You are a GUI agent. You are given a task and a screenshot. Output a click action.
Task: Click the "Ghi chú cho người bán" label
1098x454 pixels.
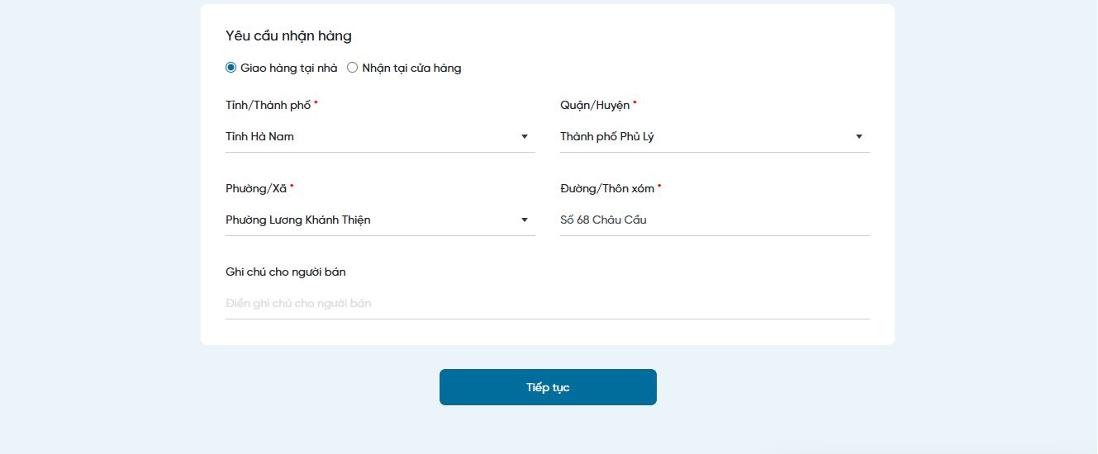(286, 272)
